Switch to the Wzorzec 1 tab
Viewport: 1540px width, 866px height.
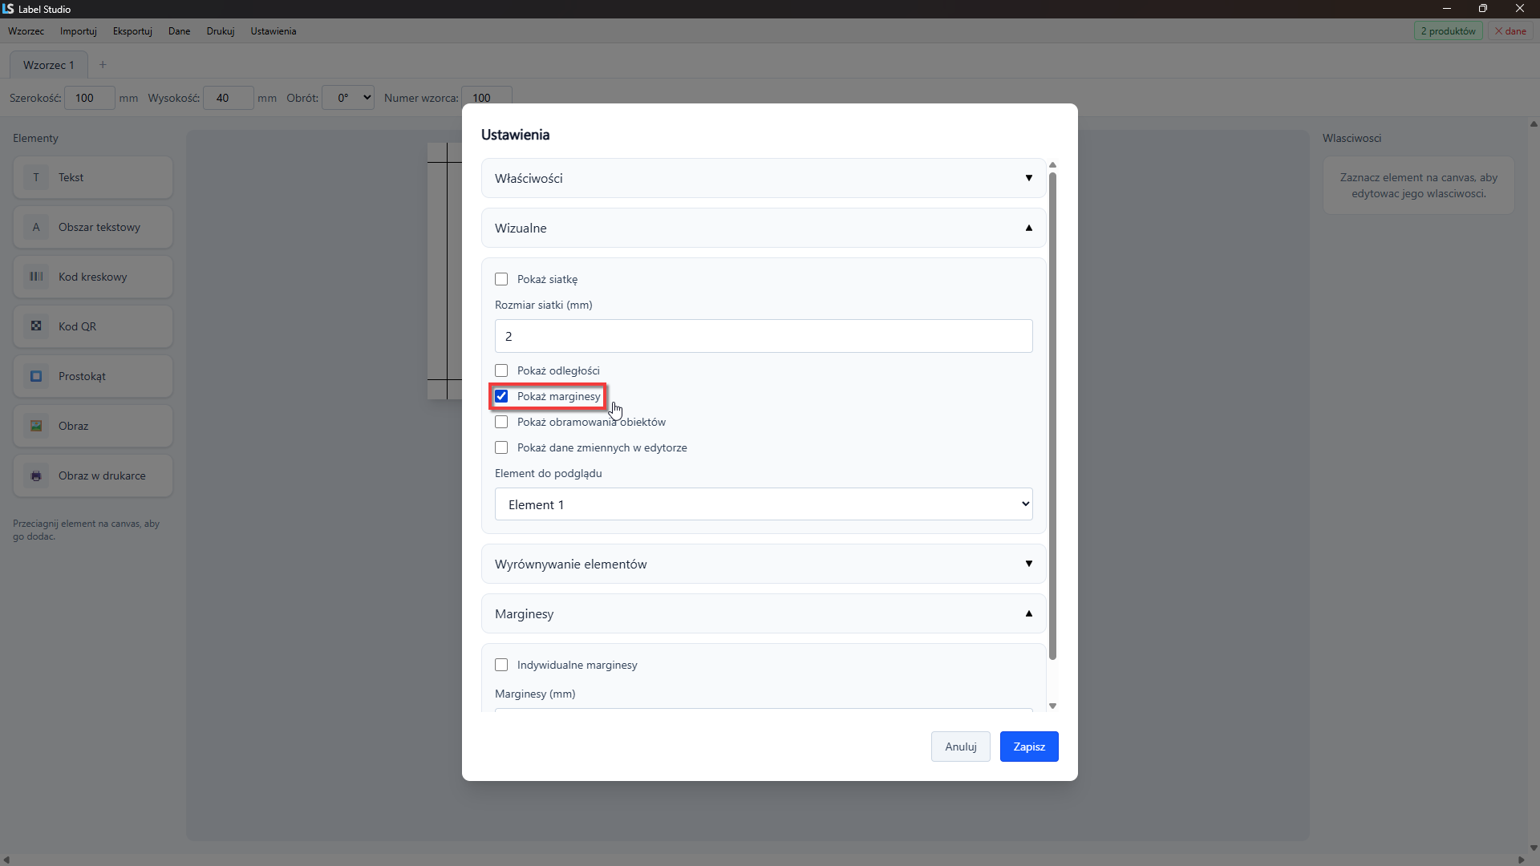pos(49,65)
